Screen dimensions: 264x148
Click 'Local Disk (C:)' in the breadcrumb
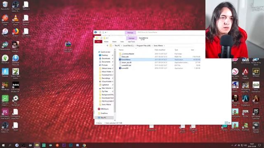point(128,46)
